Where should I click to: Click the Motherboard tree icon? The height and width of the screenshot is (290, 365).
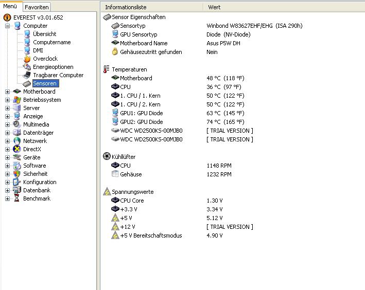click(17, 92)
